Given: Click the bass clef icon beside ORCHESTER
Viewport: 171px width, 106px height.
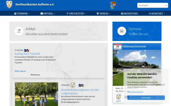Looking at the screenshot, I should (67, 14).
